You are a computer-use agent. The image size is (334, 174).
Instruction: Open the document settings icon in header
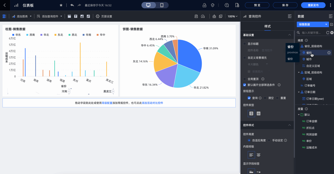pos(237,5)
